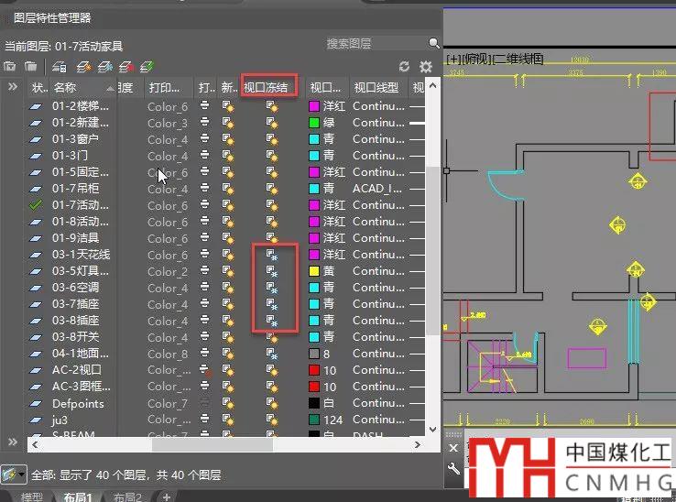Open the Layer States Manager icon
This screenshot has height=502, width=676.
pos(60,66)
